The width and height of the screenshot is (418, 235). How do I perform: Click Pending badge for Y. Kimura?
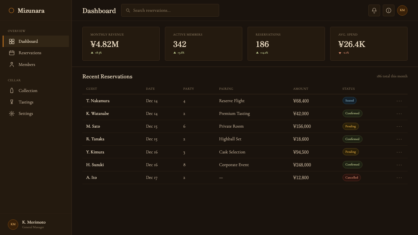pos(351,152)
